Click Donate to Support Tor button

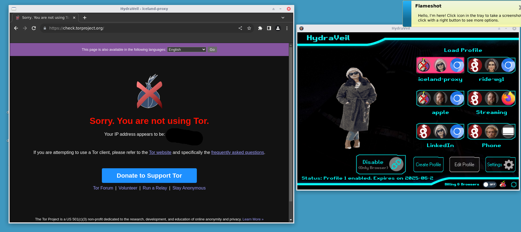tap(149, 175)
